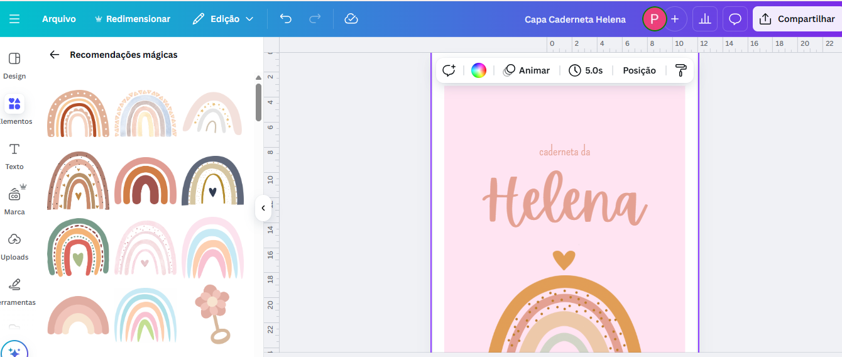842x357 pixels.
Task: Open the Texto tool in sidebar
Action: tap(14, 155)
